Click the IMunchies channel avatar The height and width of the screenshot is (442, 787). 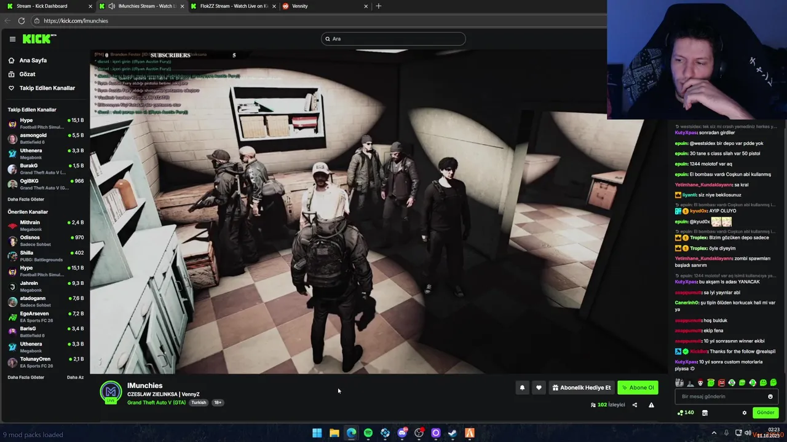[x=111, y=392]
